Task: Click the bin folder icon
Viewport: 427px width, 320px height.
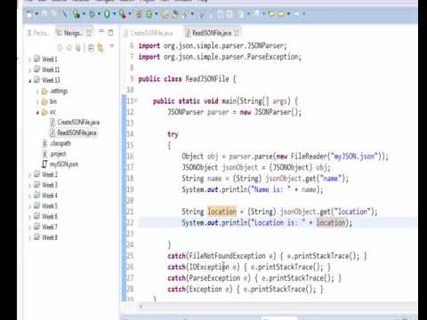Action: 44,101
